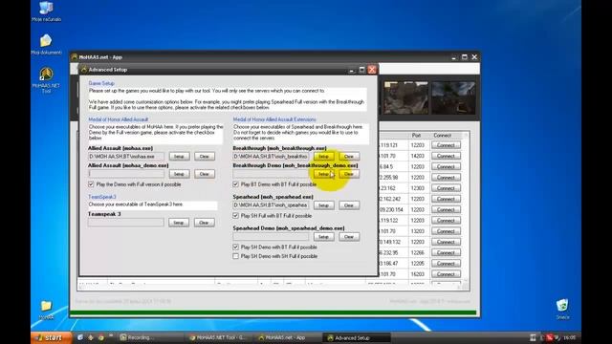Click Setup for Allied Assault (mohaa.exe)

(179, 157)
